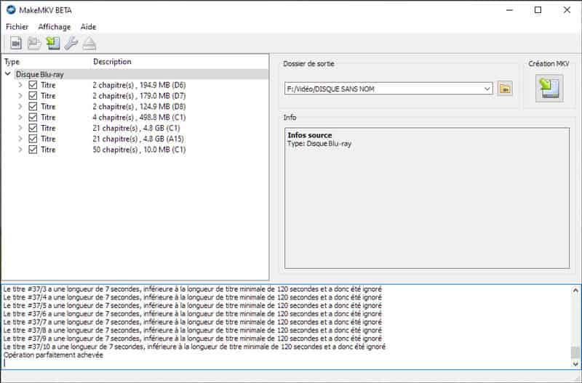Uncheck the 50 chapitre(s) 10.0 MB title
The height and width of the screenshot is (383, 582).
tap(33, 150)
